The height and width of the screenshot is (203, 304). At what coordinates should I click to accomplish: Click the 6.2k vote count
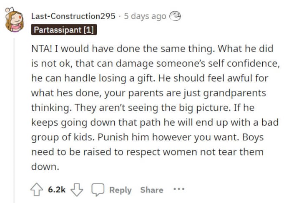pos(57,189)
